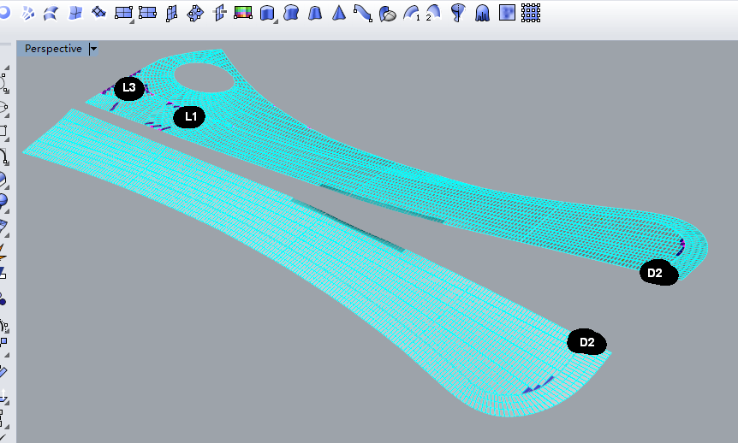This screenshot has height=443, width=738.
Task: Select the rectangular Plane tool icon
Action: 124,13
